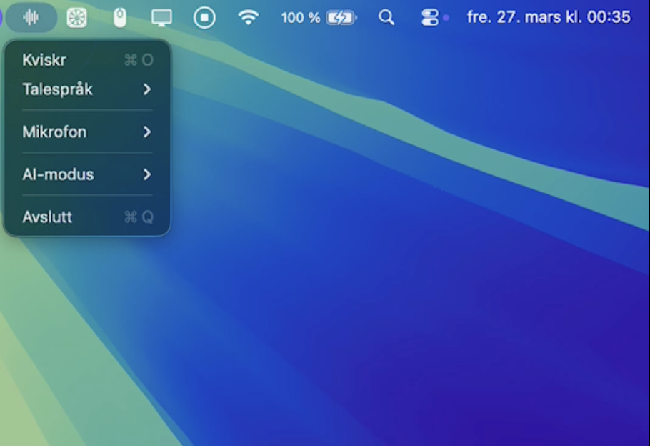The image size is (650, 446).
Task: Expand the AI-modus submenu chevron
Action: [149, 174]
